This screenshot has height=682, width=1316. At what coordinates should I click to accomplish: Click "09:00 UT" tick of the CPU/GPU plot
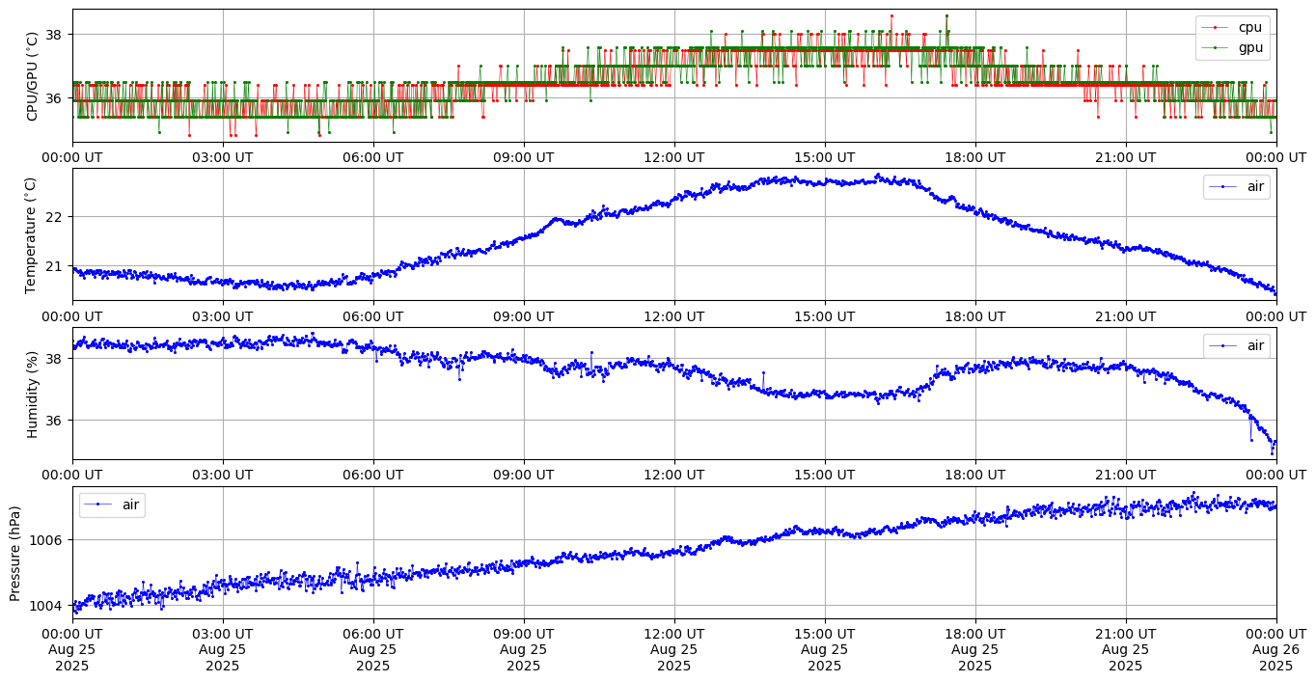tap(524, 157)
